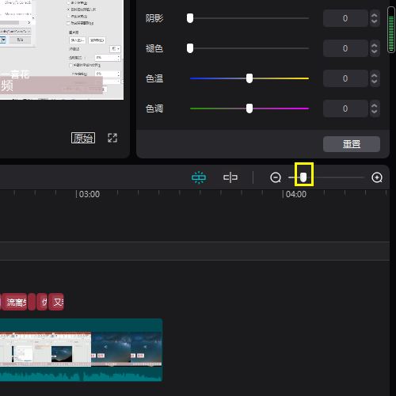
Task: Click the 色调 value input field
Action: point(345,109)
